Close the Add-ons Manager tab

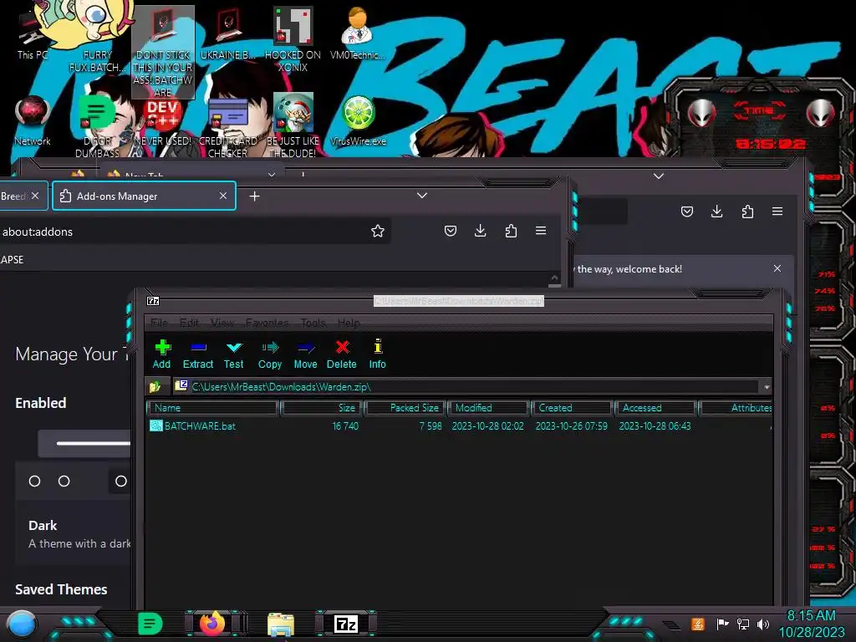point(222,196)
